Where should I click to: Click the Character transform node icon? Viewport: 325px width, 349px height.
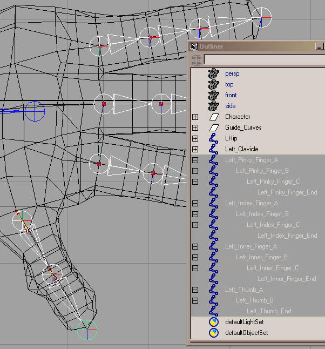click(x=214, y=117)
